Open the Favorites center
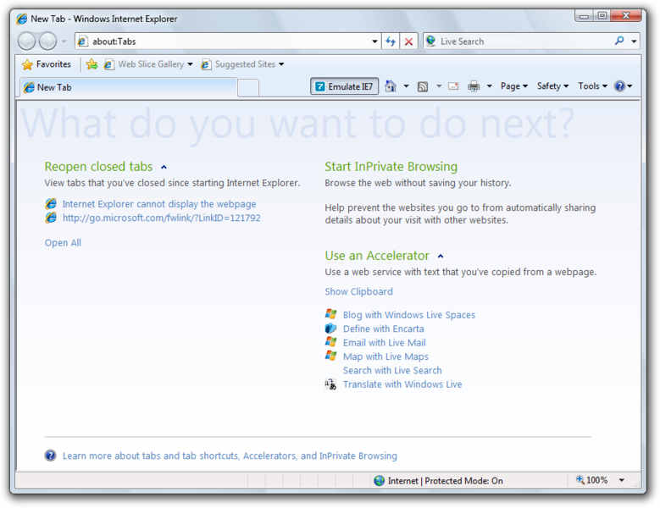 [x=47, y=64]
